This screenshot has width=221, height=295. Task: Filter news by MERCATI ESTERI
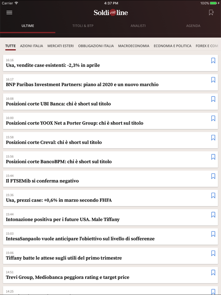point(61,46)
